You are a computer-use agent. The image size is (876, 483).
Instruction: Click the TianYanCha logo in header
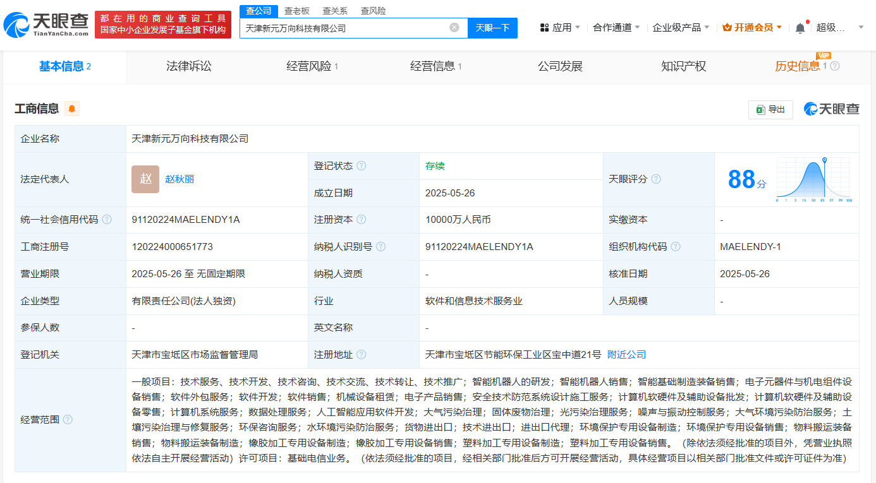(x=46, y=25)
